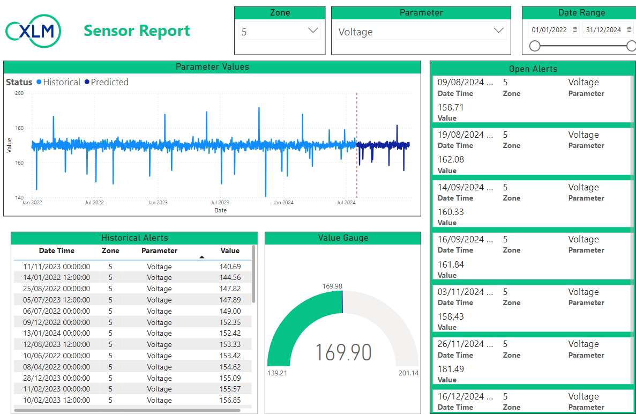The height and width of the screenshot is (414, 636).
Task: Select the right handle of Date Range slider
Action: [631, 46]
